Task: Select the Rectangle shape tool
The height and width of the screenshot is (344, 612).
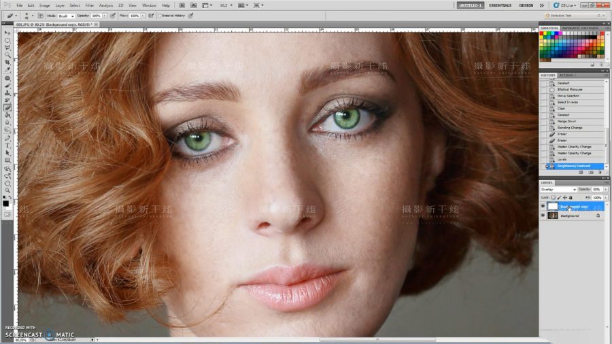Action: click(x=7, y=160)
